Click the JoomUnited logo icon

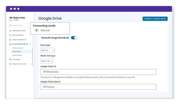point(11,20)
